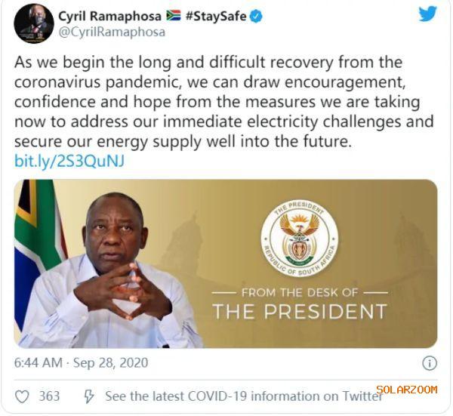The width and height of the screenshot is (453, 416).
Task: Like the tweet with heart icon
Action: pyautogui.click(x=22, y=396)
